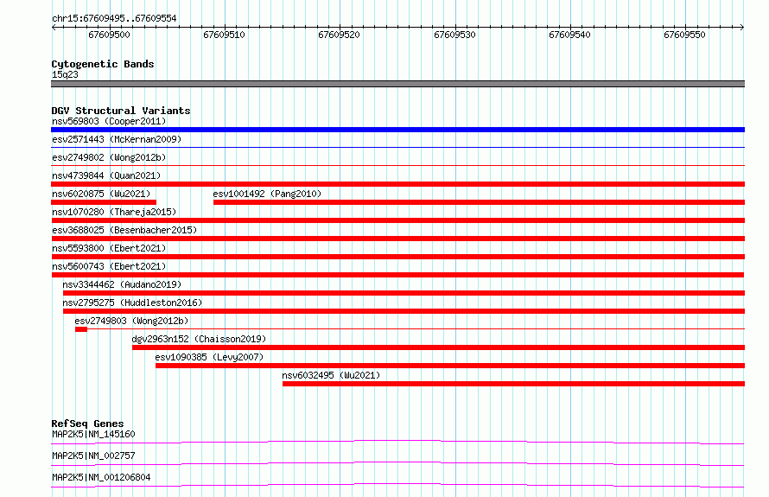Click the small red block under esv2749803

[81, 329]
